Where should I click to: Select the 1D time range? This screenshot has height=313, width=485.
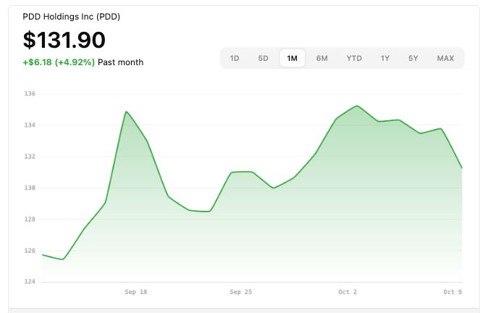[x=235, y=58]
